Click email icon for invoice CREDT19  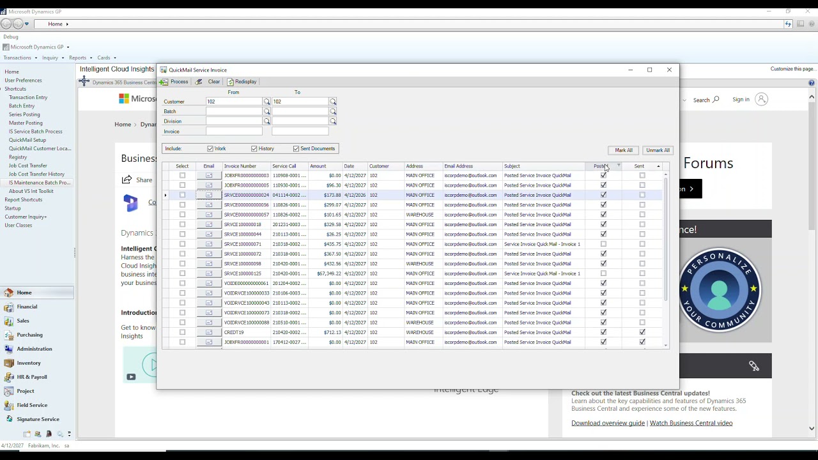pos(209,332)
